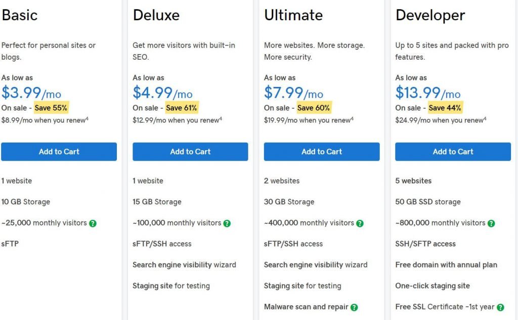This screenshot has width=518, height=320.
Task: Click help icon beside 100,000 monthly visitors
Action: (x=227, y=223)
